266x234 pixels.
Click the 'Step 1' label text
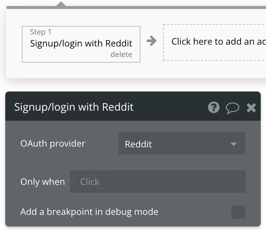pyautogui.click(x=41, y=32)
